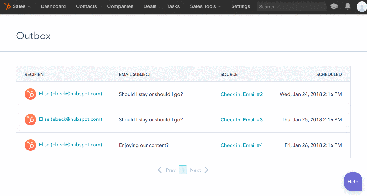Open the Academy graduation cap icon
Image resolution: width=367 pixels, height=196 pixels.
pos(334,6)
